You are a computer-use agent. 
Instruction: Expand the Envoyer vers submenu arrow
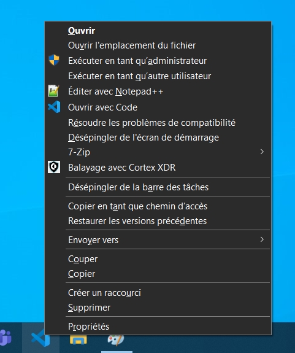click(262, 239)
